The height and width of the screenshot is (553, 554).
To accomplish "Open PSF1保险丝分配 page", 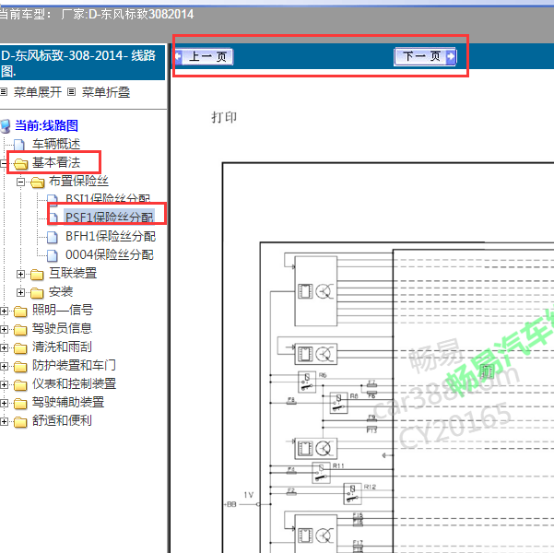I will pyautogui.click(x=109, y=218).
